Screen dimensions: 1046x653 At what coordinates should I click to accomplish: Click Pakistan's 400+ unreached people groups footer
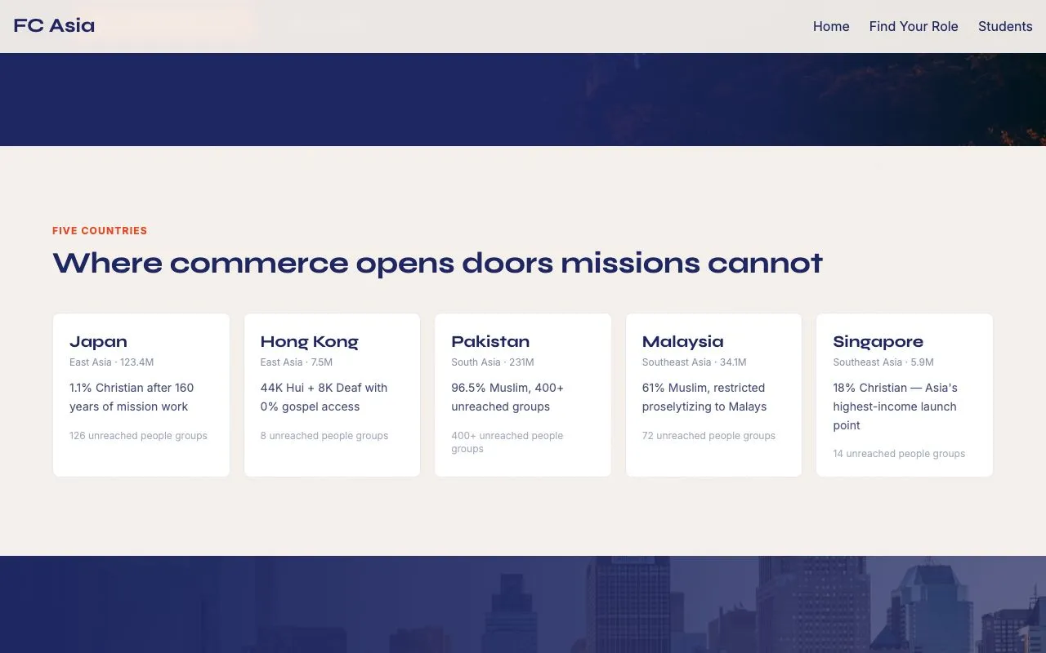click(x=507, y=442)
